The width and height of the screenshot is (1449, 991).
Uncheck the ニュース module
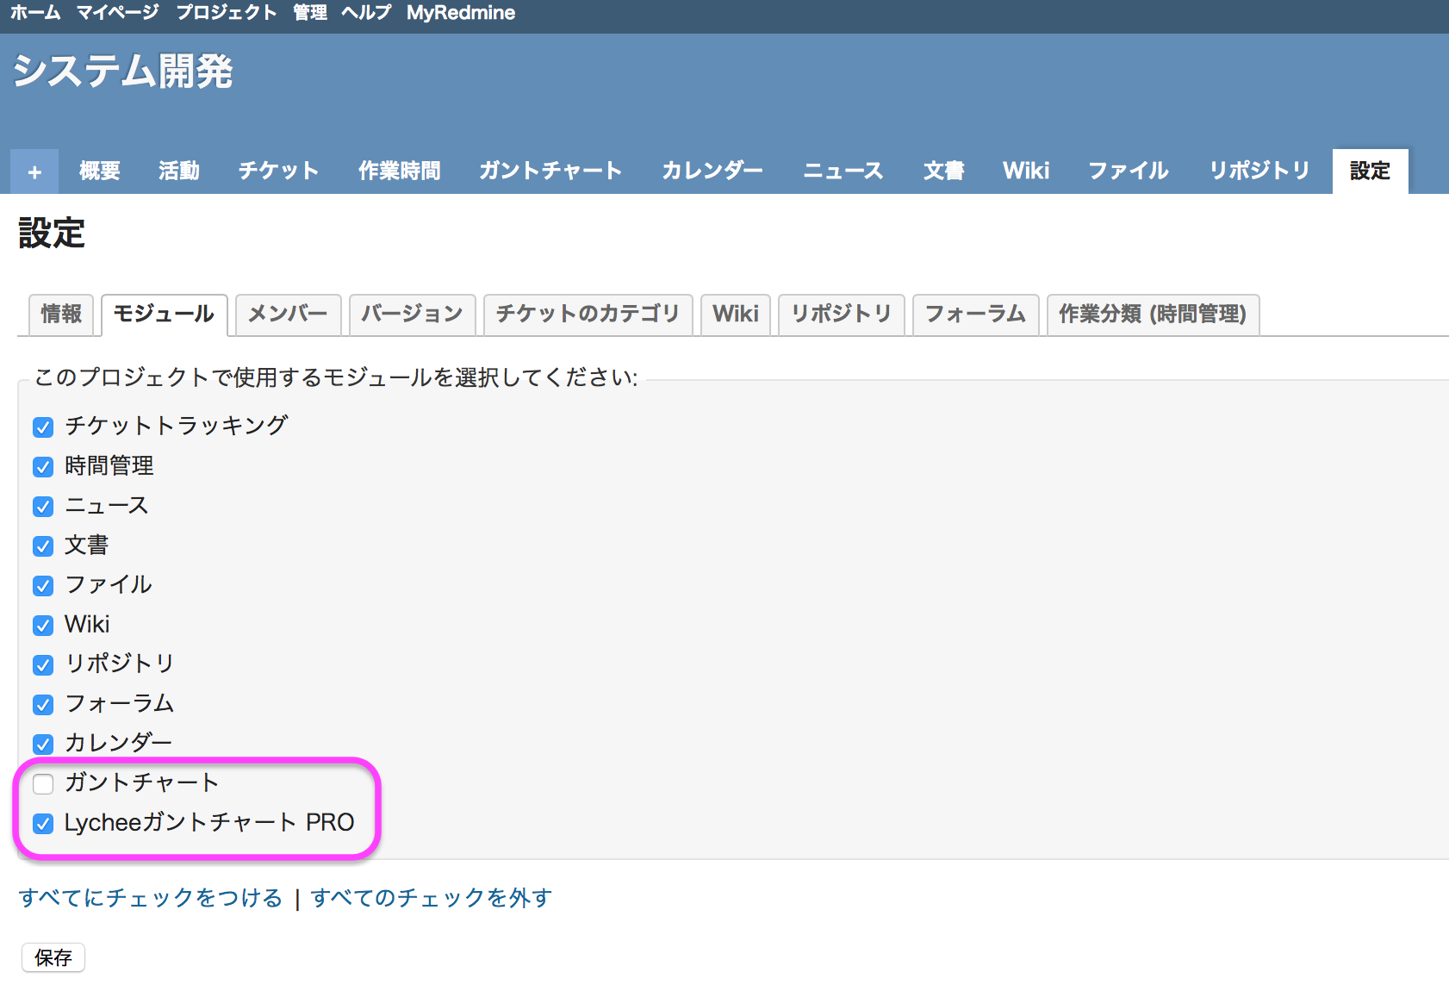[x=42, y=506]
